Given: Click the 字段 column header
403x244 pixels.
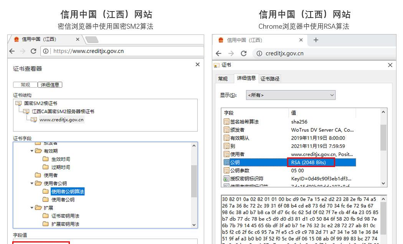Looking at the screenshot, I should (255, 113).
